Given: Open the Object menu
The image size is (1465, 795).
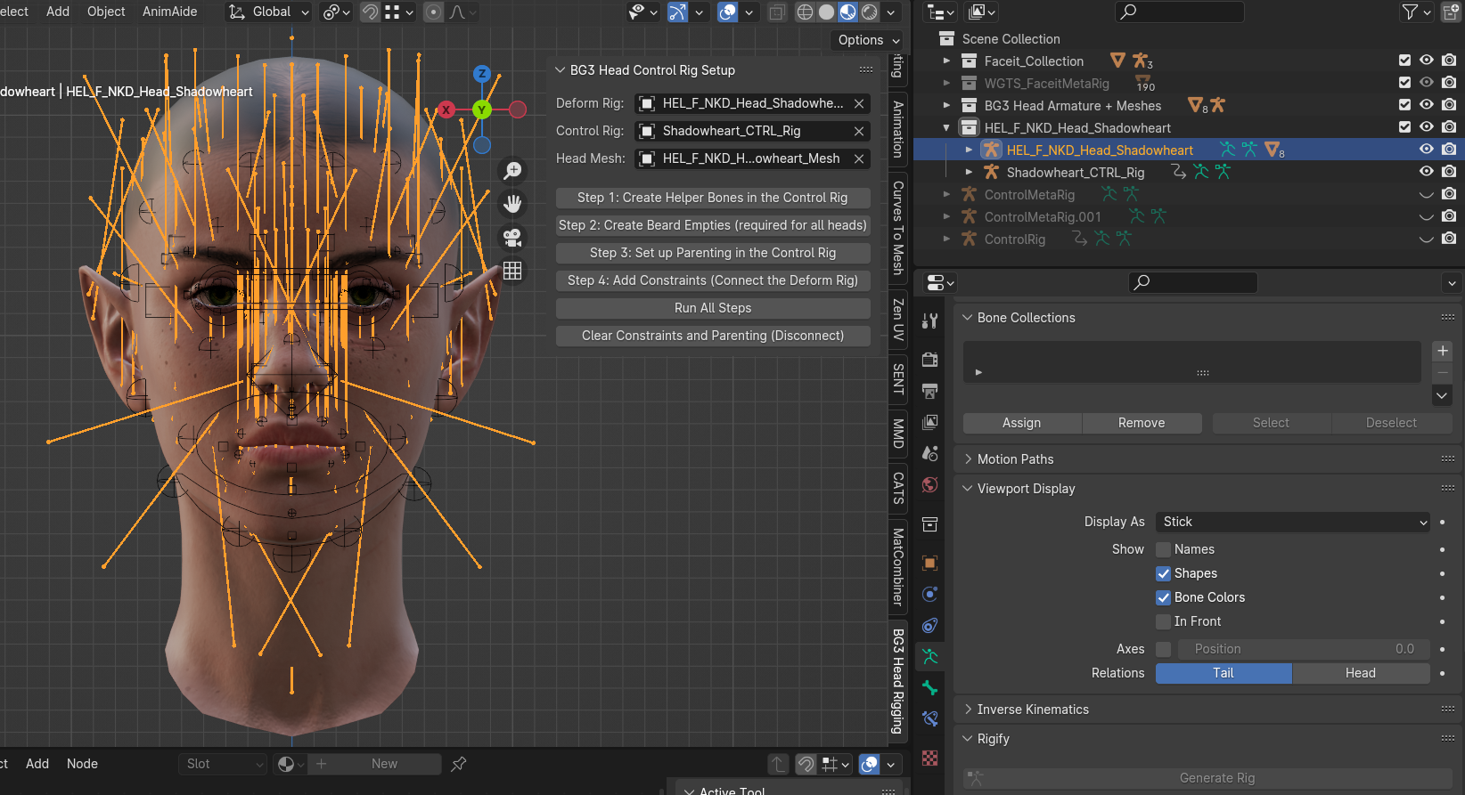Looking at the screenshot, I should tap(106, 12).
